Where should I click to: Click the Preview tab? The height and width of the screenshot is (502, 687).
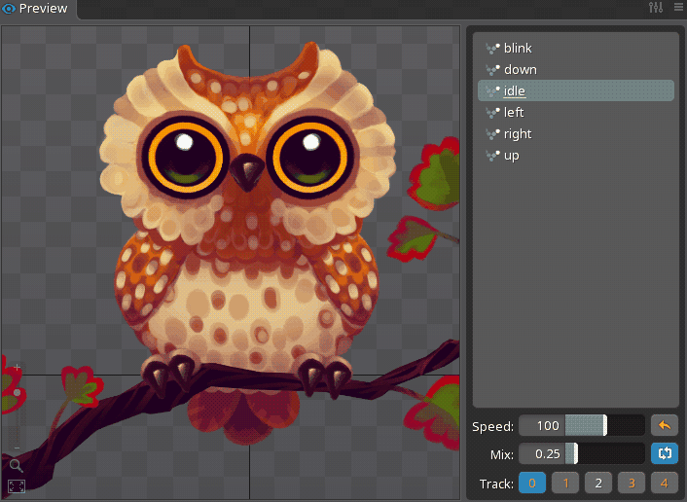(x=36, y=9)
